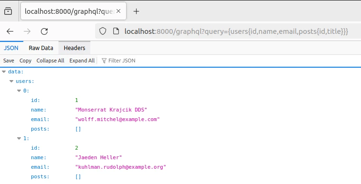Collapse the users node

click(11, 81)
